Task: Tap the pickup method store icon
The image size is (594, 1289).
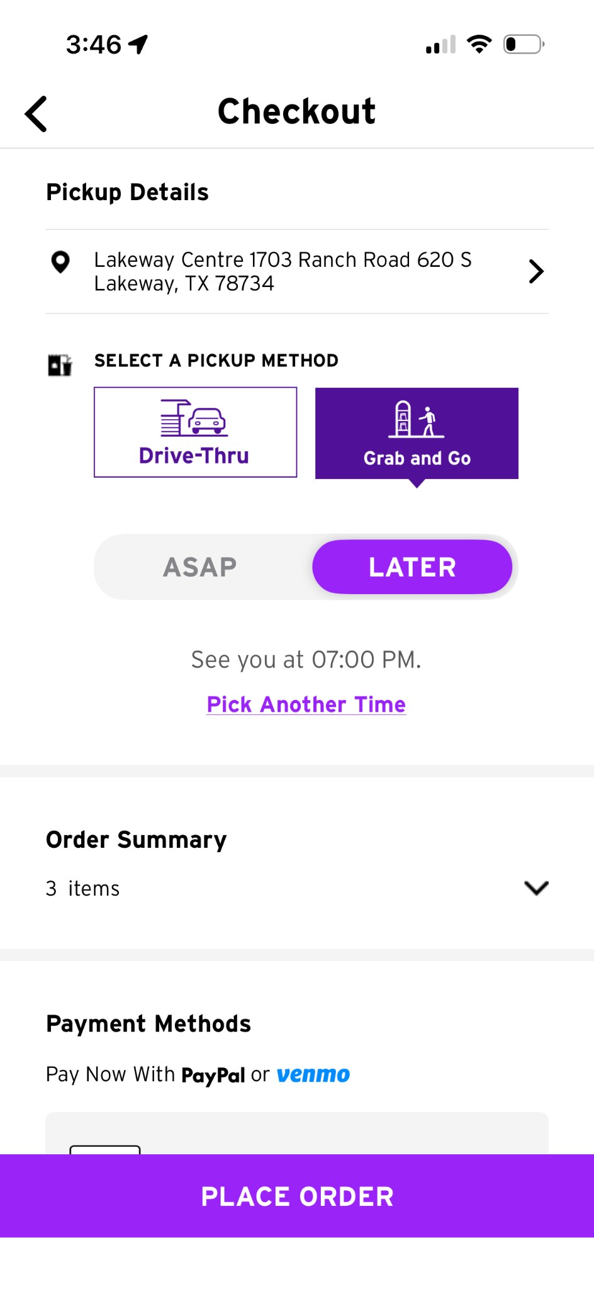Action: [60, 364]
